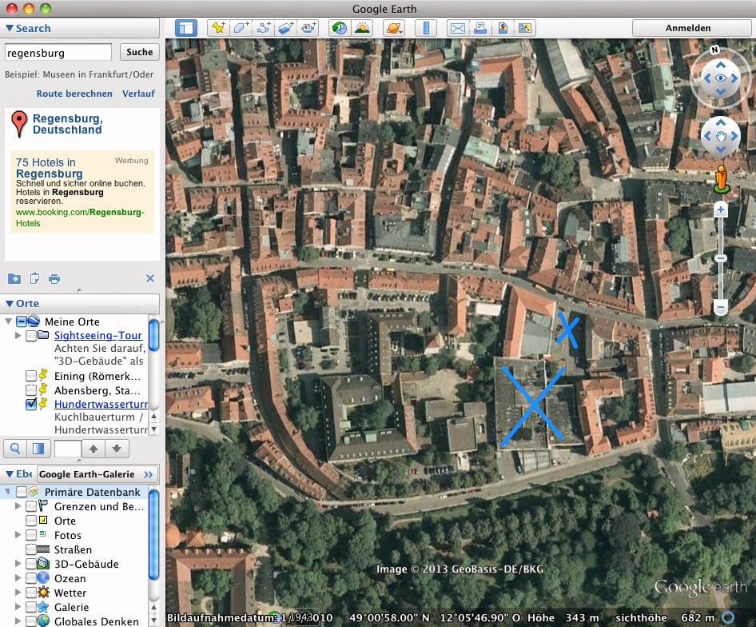Open Route berechnen link
Screen dimensions: 756x627
click(x=74, y=94)
